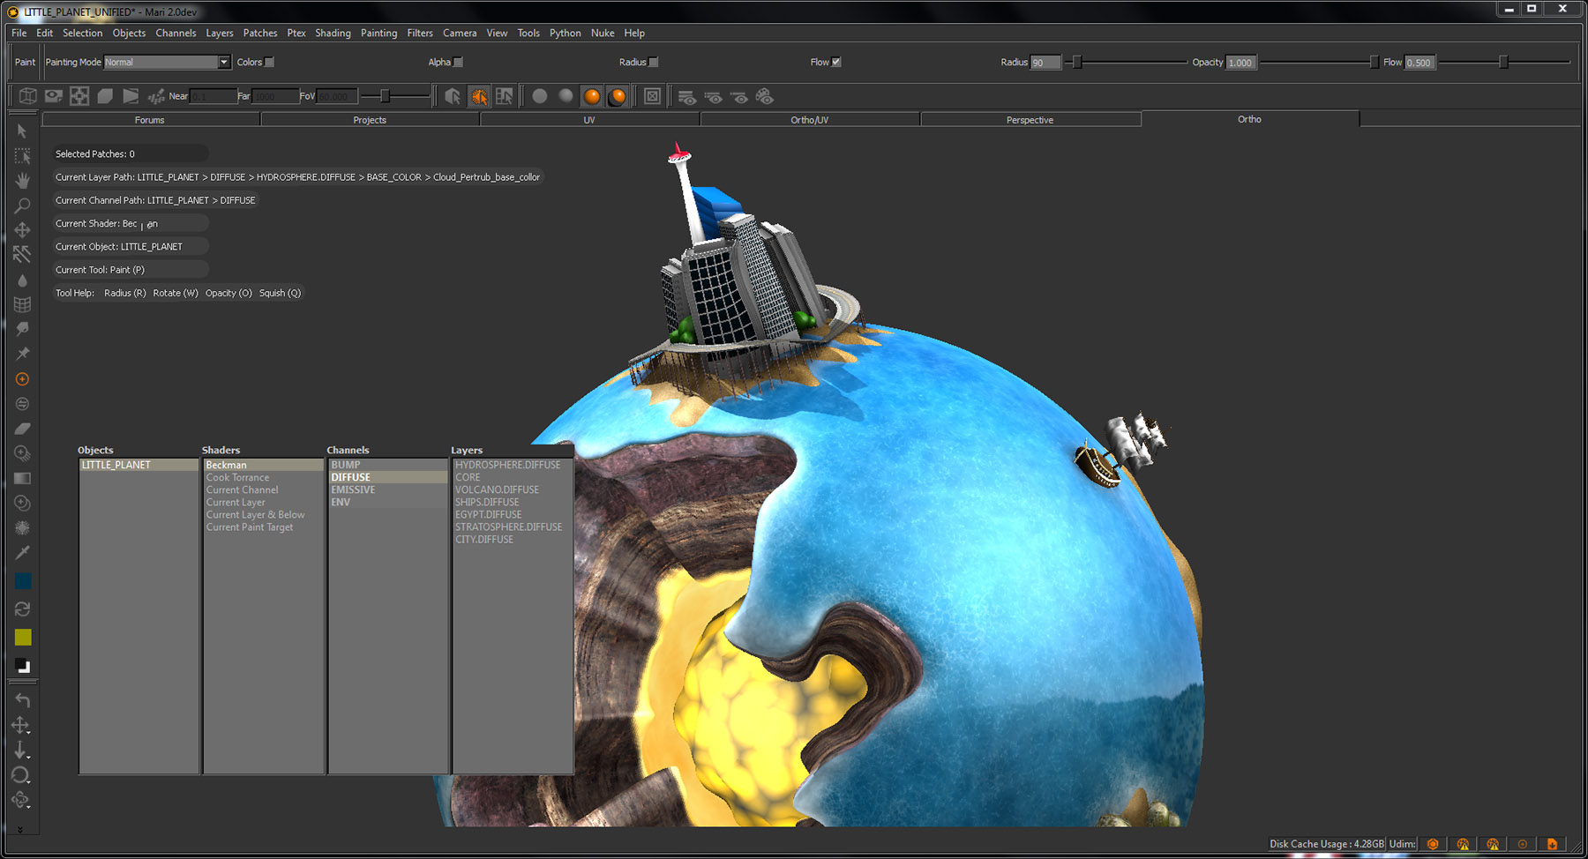Viewport: 1588px width, 859px height.
Task: Open the Forums tab
Action: 150,120
